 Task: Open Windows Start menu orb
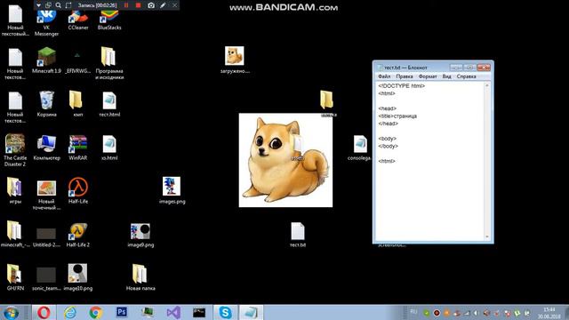pos(11,312)
